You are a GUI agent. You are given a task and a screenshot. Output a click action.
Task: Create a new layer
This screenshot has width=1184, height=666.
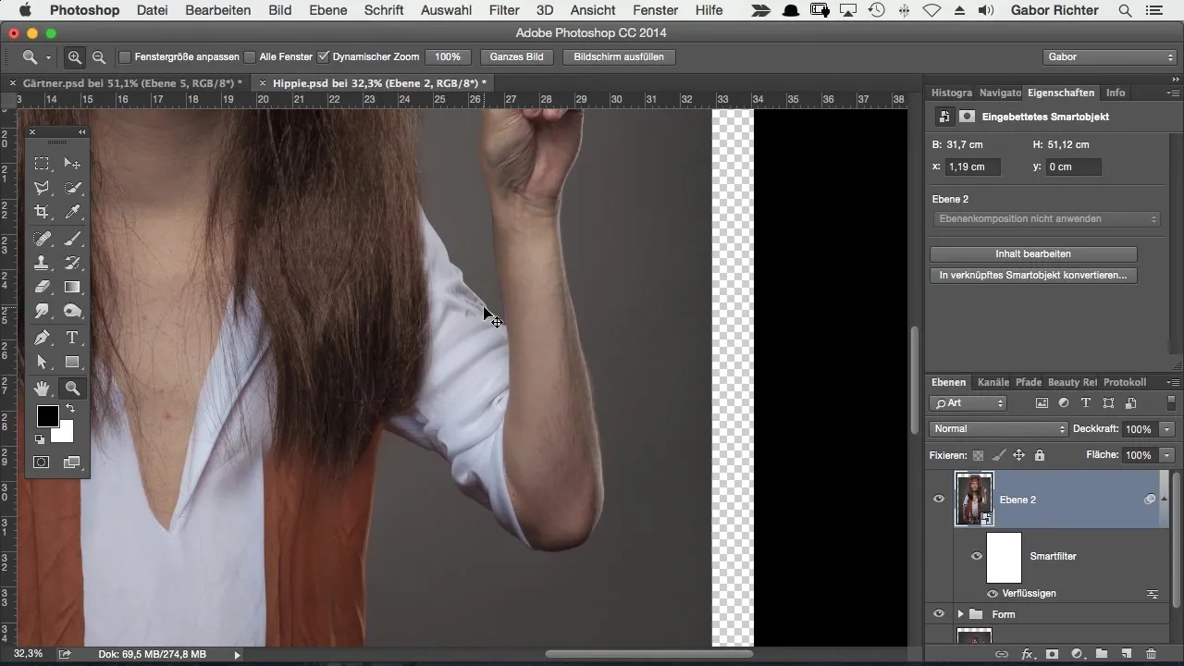(x=1126, y=653)
